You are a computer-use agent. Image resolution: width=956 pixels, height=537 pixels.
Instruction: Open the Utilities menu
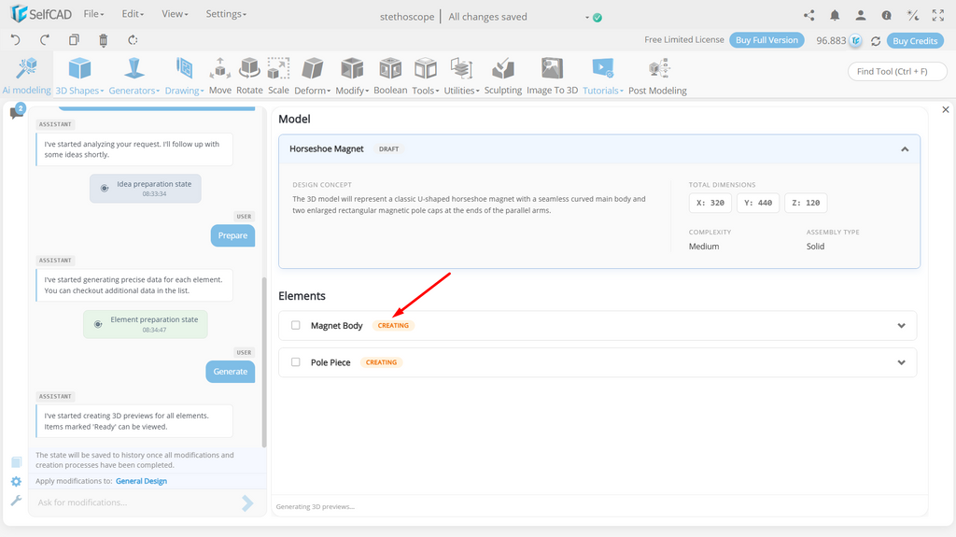point(461,76)
